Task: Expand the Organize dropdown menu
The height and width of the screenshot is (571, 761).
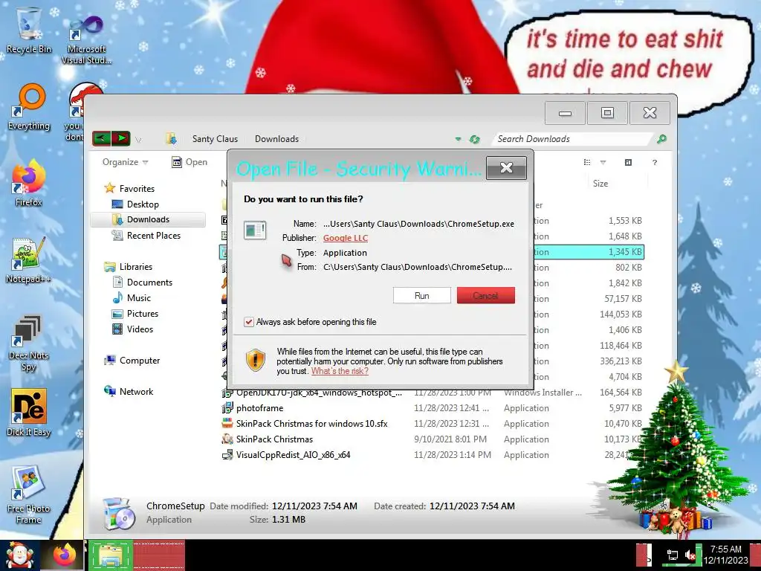Action: (125, 162)
